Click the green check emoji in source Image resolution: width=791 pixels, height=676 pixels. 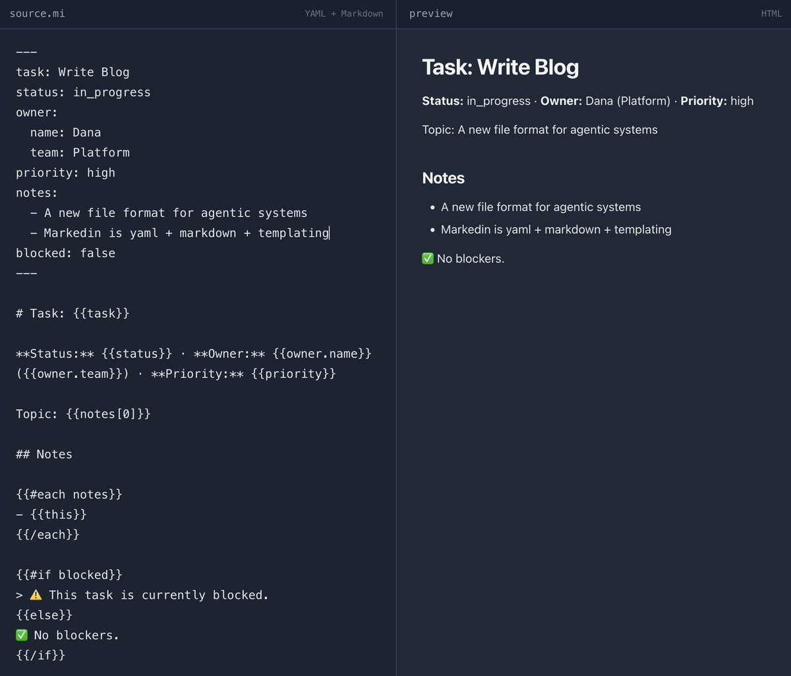pos(22,635)
